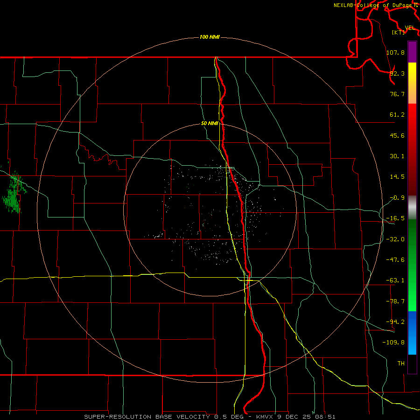Viewport: 420px width, 420px height.
Task: Click the TH label on the color bar
Action: (401, 363)
